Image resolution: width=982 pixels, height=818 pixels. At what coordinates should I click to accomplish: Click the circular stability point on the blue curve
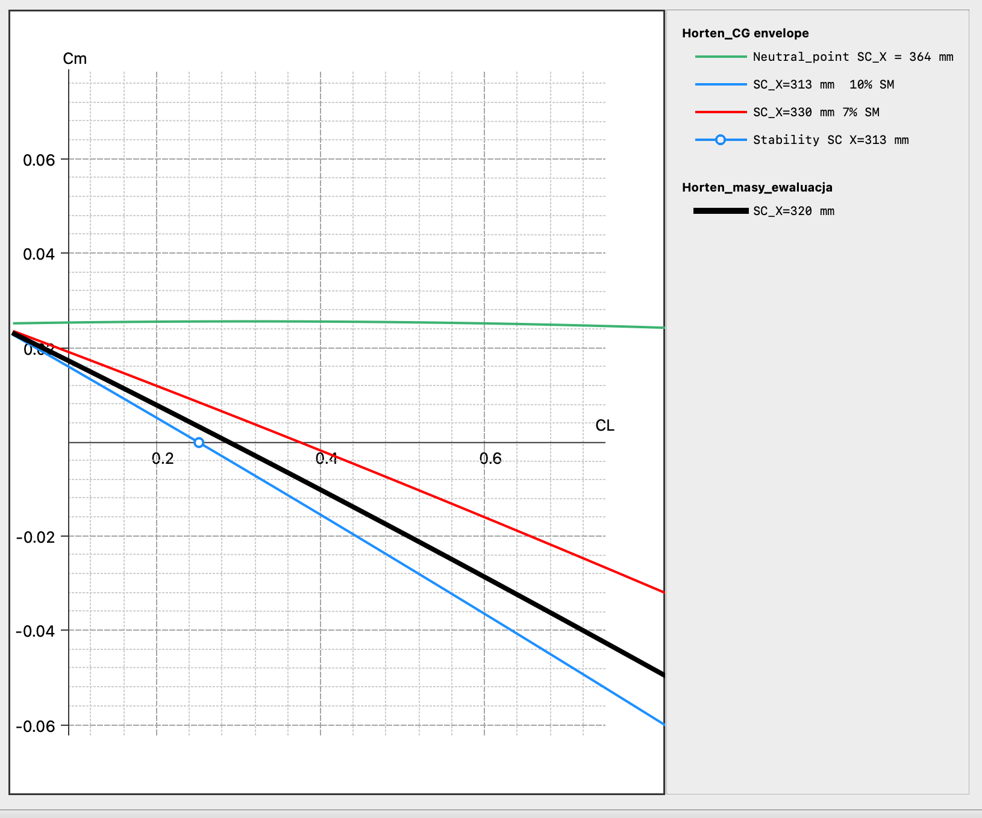199,443
